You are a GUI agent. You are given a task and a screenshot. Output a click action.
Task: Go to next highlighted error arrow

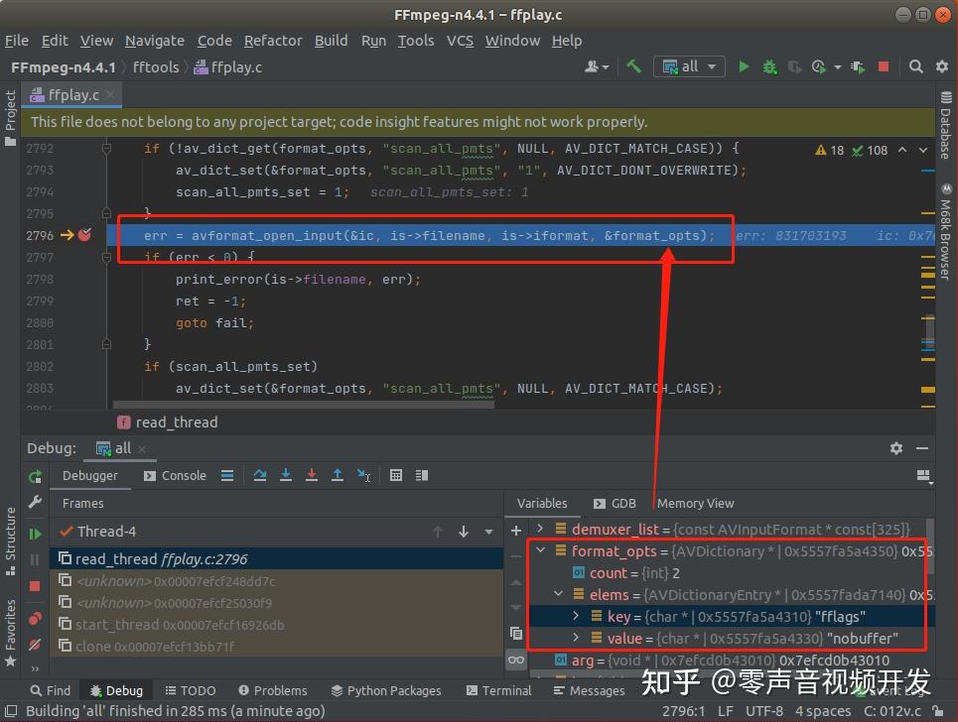[x=923, y=150]
